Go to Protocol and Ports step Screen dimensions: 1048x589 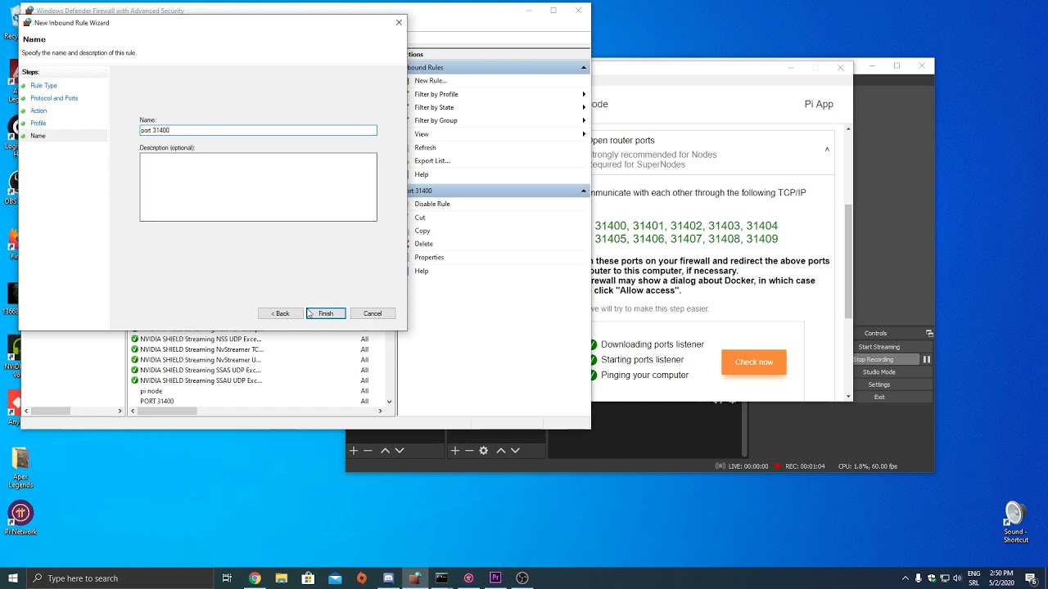[54, 98]
